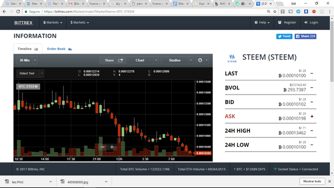Click the Bittrex logo
This screenshot has width=334, height=188.
coord(23,22)
